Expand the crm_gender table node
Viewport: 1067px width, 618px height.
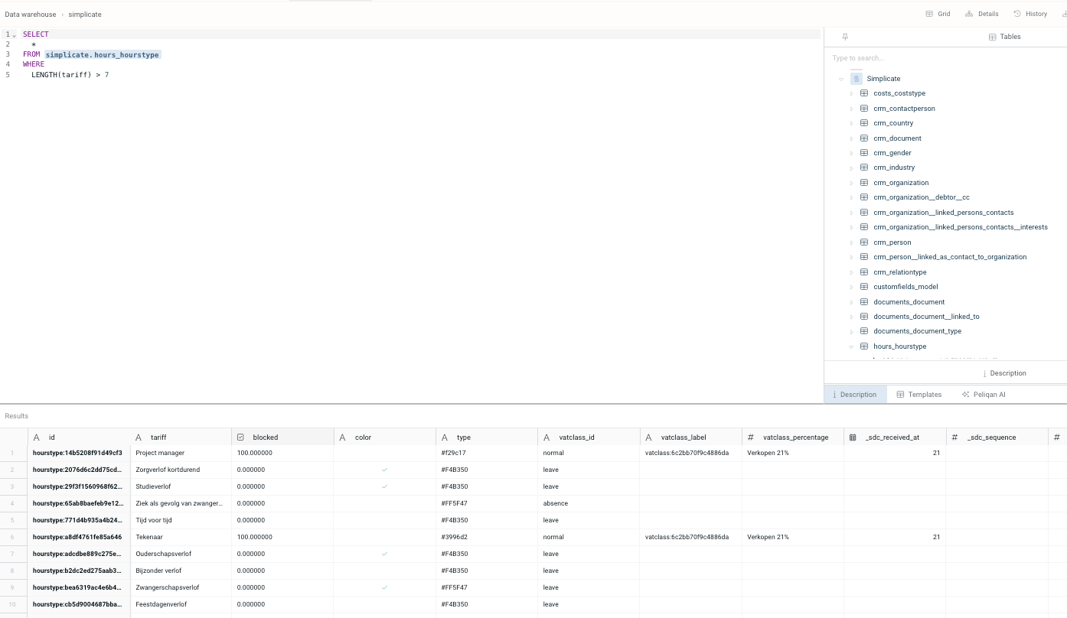(851, 153)
